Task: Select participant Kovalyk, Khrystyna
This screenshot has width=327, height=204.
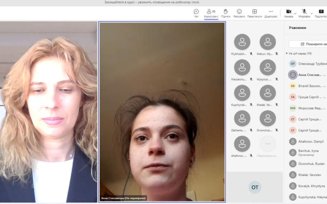Action: (x=308, y=186)
